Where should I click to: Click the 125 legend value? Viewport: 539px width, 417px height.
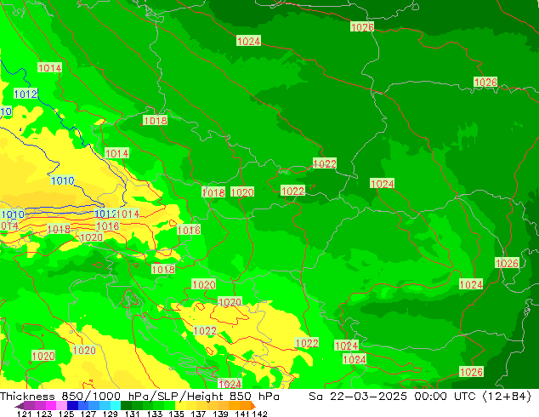tap(66, 414)
